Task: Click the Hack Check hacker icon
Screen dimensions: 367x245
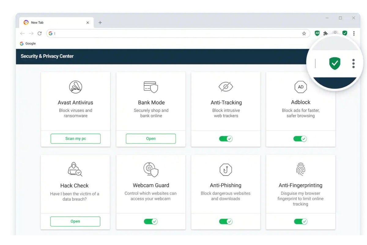Action: pos(75,169)
